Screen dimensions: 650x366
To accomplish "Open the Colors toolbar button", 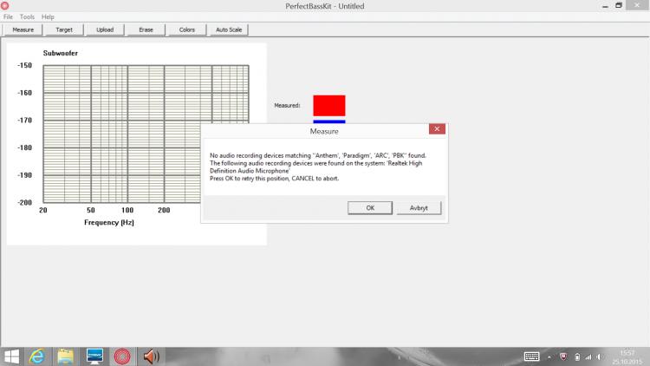I will pyautogui.click(x=187, y=29).
